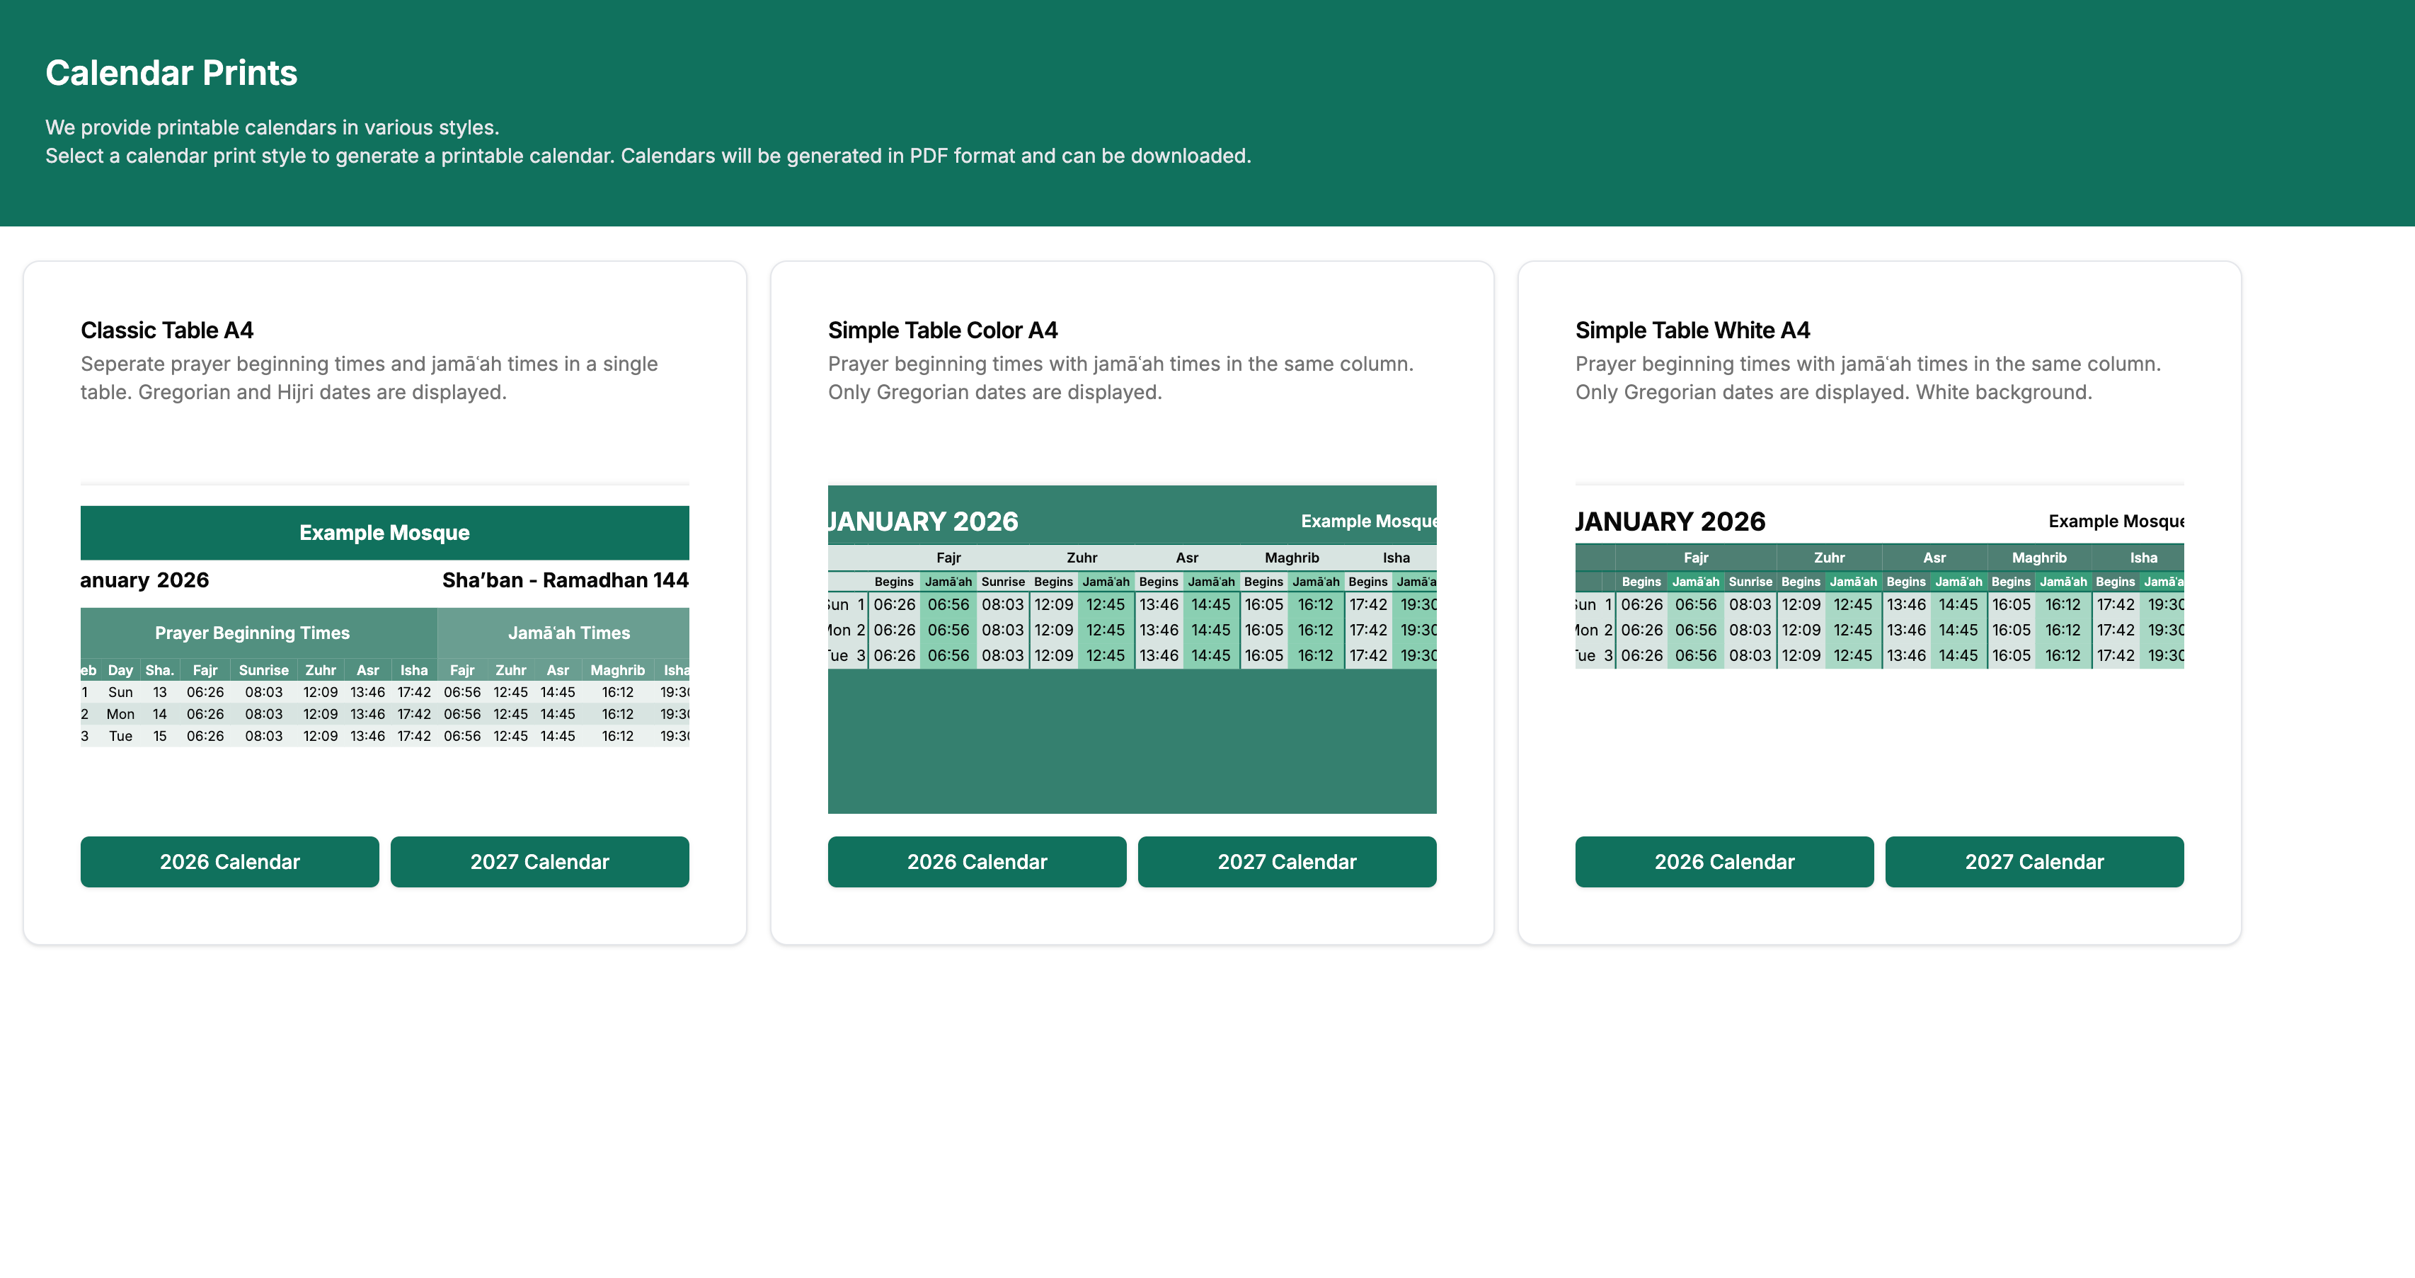Open 2026 Calendar for Classic Table A4
2415x1278 pixels.
coord(230,862)
